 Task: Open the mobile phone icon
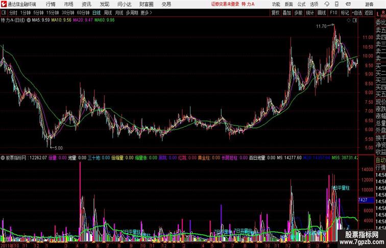(336, 4)
